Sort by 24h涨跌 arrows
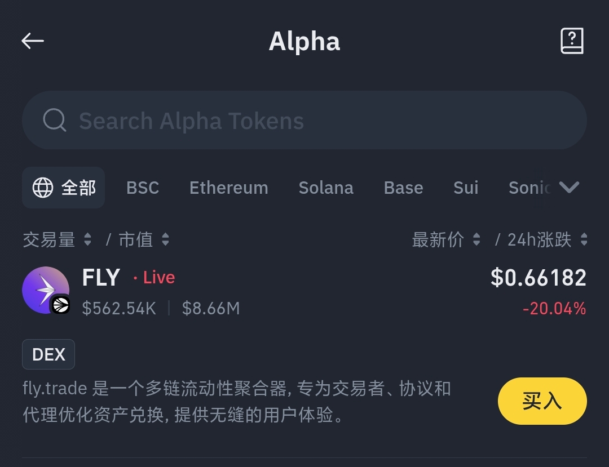The height and width of the screenshot is (467, 609). (x=584, y=239)
